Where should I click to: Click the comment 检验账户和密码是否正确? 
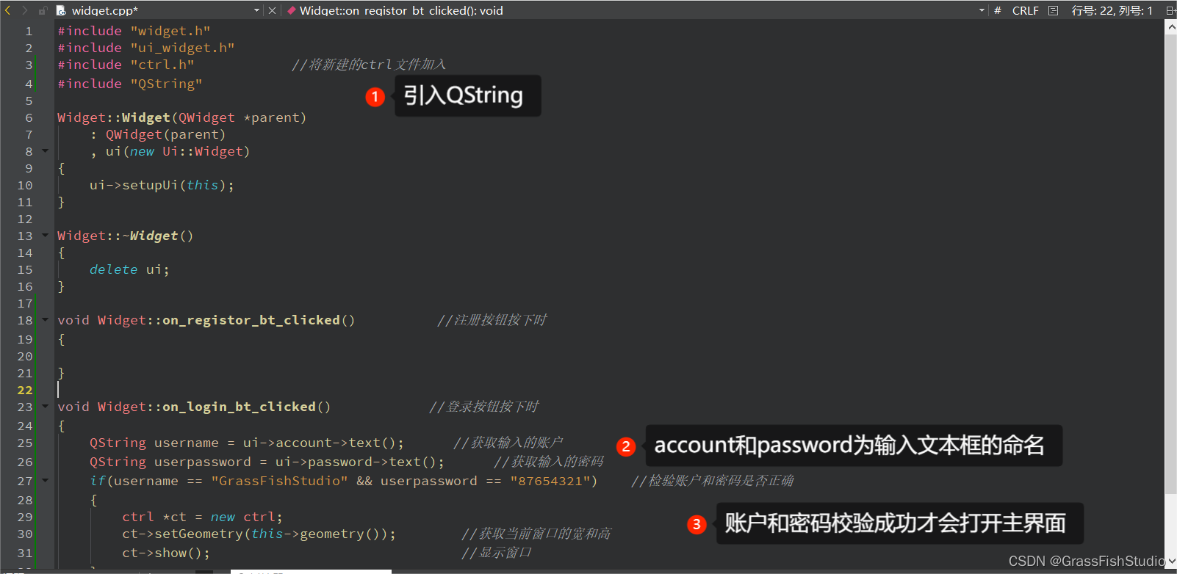[x=713, y=481]
